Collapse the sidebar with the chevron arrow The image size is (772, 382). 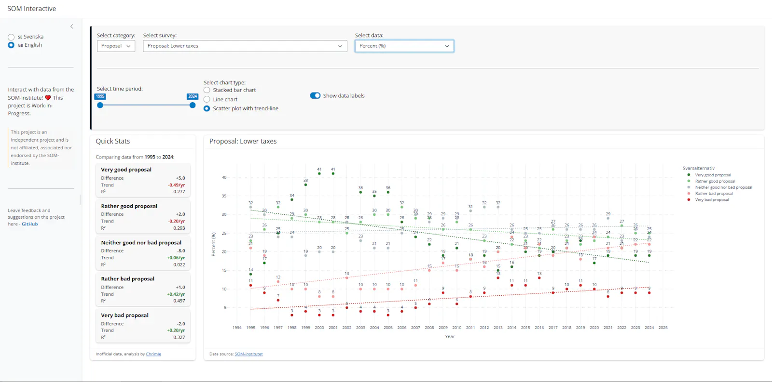coord(72,26)
